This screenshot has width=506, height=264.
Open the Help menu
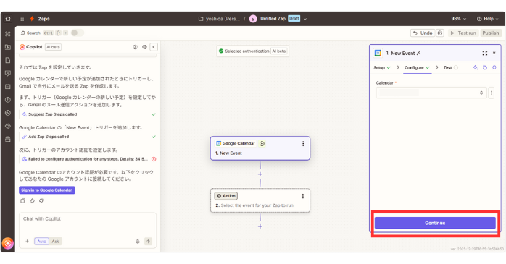click(488, 19)
